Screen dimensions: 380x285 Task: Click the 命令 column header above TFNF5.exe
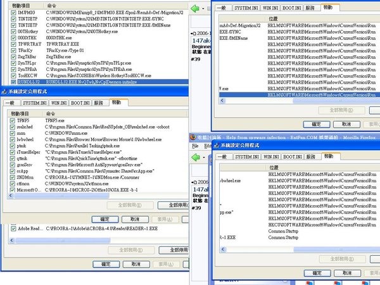115,113
